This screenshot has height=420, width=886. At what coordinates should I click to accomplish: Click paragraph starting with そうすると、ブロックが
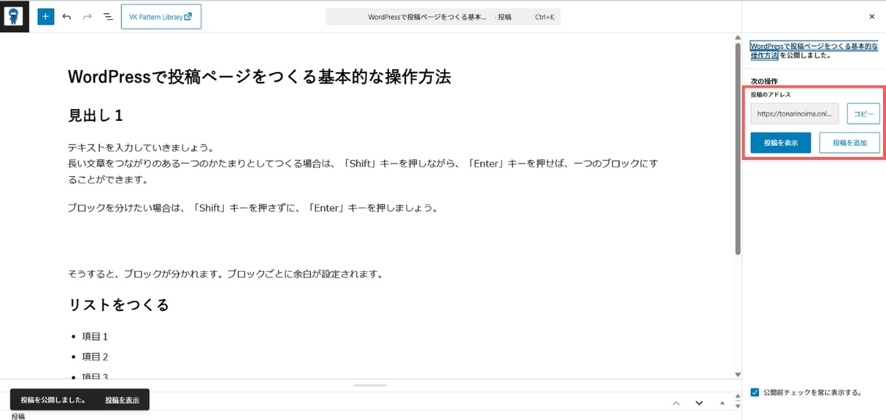(x=225, y=274)
